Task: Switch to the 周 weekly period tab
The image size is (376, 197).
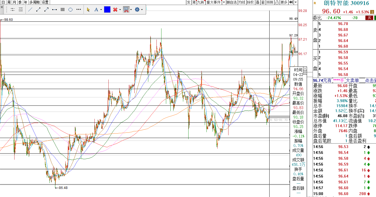Action: [x=9, y=2]
